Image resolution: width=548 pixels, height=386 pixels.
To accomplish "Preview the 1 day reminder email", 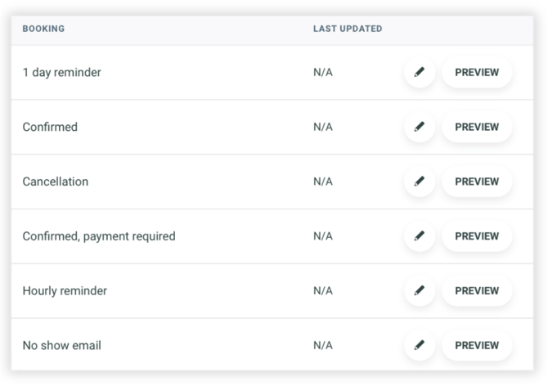I will tap(477, 72).
